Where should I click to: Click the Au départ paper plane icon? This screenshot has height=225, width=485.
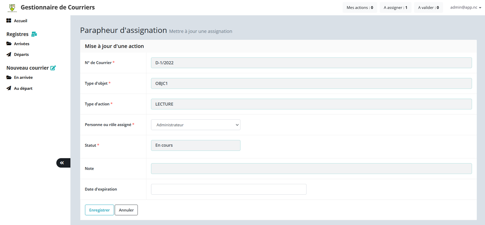pos(9,88)
